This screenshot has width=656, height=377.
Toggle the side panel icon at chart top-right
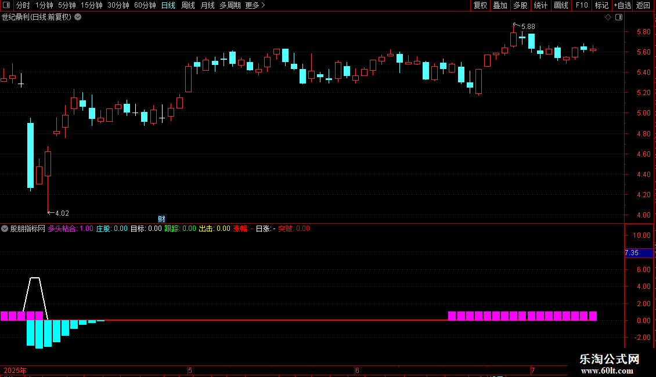click(619, 17)
